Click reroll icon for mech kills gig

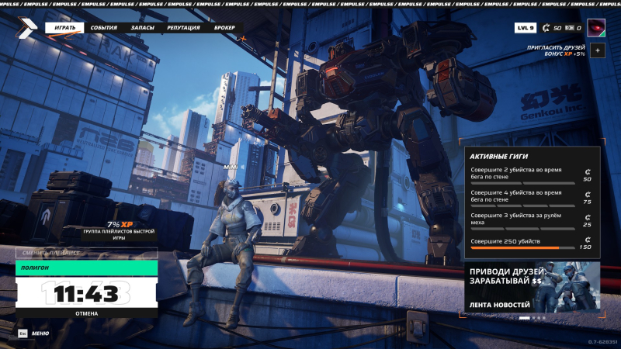click(x=588, y=217)
